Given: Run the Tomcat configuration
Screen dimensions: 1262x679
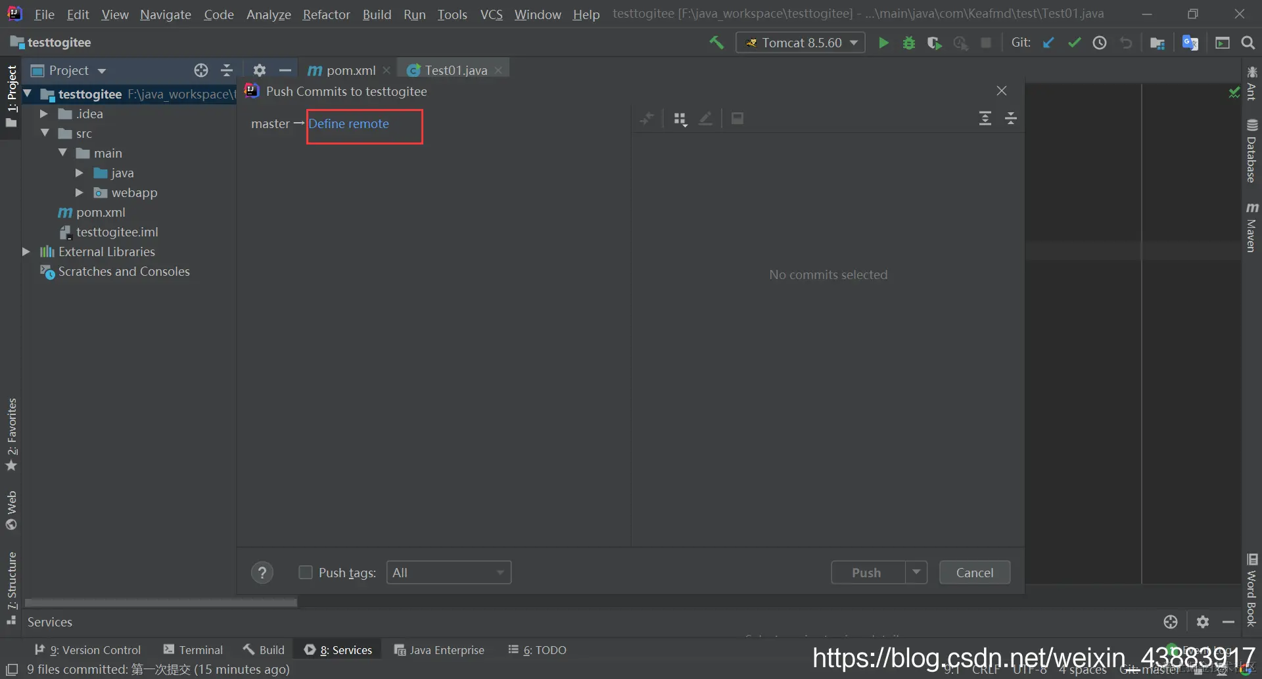Looking at the screenshot, I should pos(884,43).
